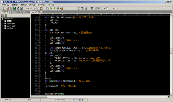Click the greyed-out redo arrow icon
173x102 pixels.
click(x=31, y=8)
